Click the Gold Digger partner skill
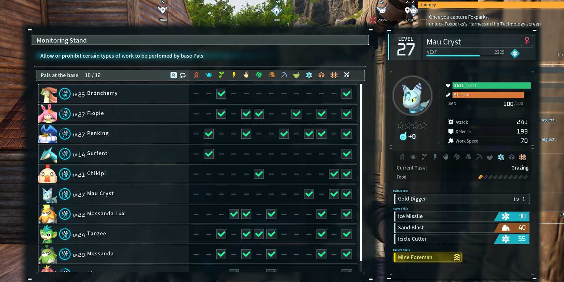 pos(461,199)
